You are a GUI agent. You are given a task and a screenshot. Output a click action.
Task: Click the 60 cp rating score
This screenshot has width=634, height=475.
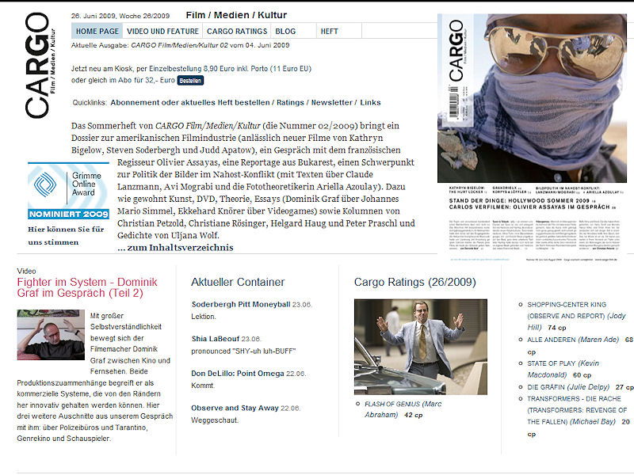pos(582,375)
